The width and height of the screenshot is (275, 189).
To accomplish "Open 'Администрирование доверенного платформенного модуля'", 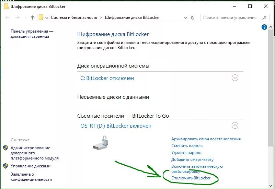I will point(35,153).
